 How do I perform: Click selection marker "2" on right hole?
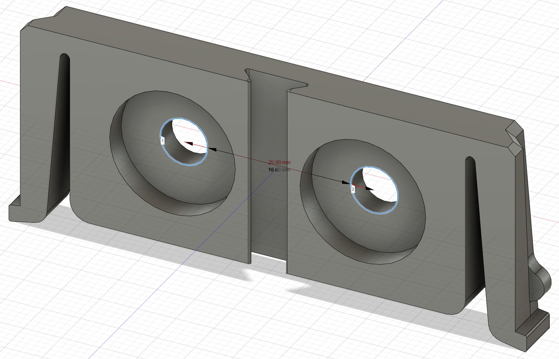(353, 189)
